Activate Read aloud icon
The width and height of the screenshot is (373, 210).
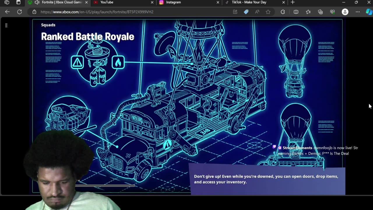coord(257,12)
